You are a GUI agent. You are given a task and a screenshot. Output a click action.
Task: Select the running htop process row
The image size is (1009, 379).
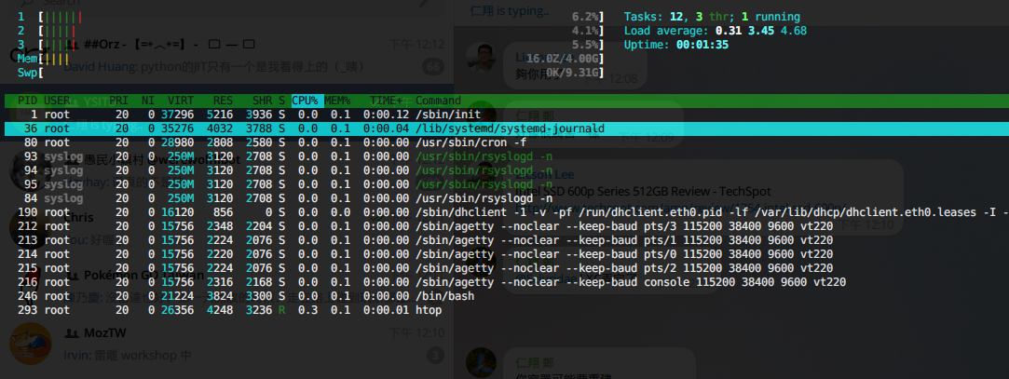click(505, 310)
